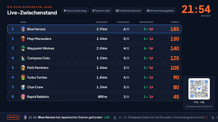Viewport: 218px width, 122px height.
Task: Click the ANTWORTEN column header
Action: [146, 22]
